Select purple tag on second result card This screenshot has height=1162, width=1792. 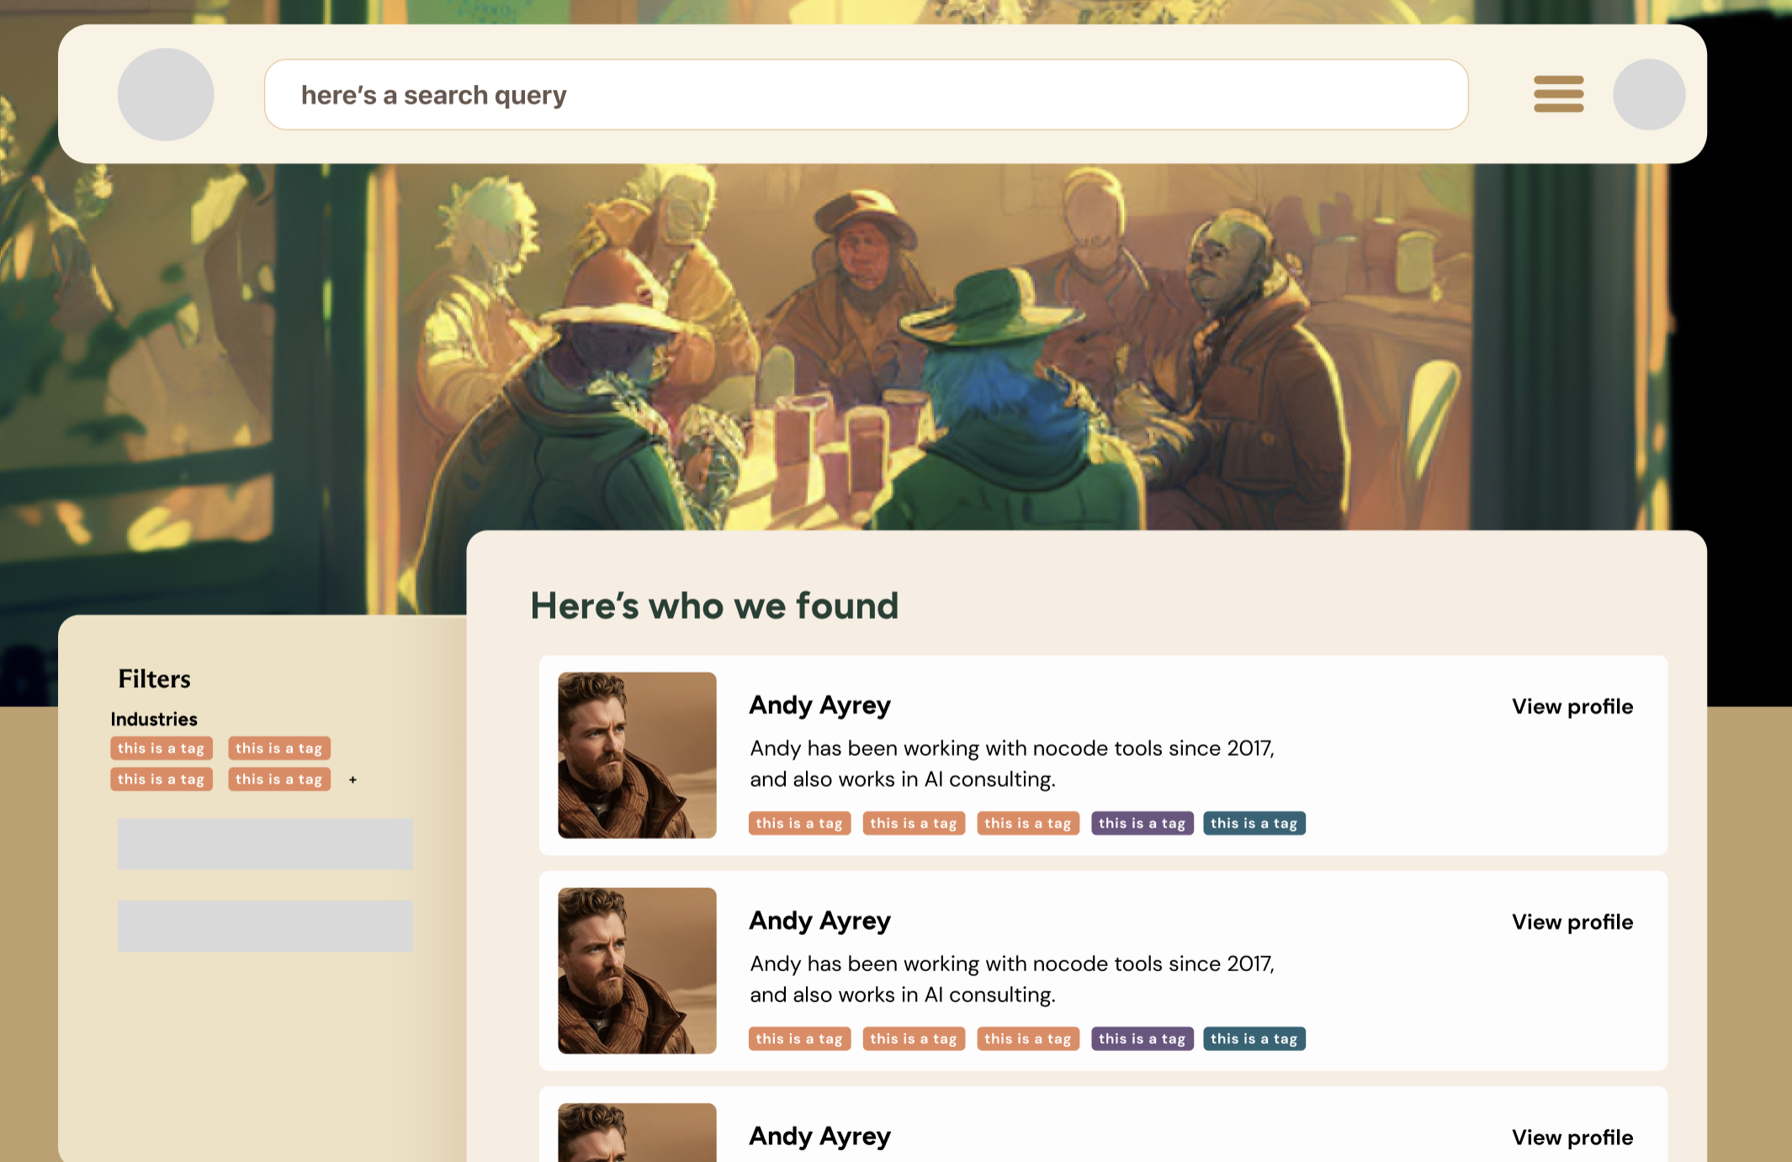coord(1142,1038)
